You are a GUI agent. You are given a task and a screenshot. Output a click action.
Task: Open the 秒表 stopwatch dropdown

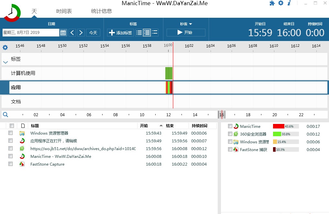pyautogui.click(x=186, y=24)
